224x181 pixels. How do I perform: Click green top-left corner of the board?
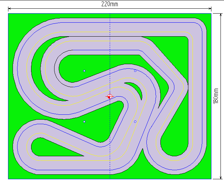point(11,17)
